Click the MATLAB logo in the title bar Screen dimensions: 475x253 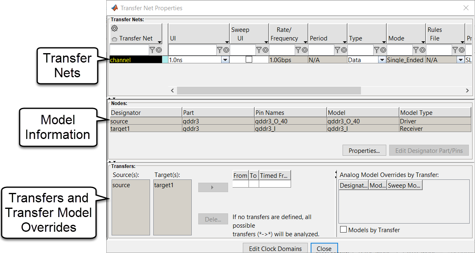pyautogui.click(x=114, y=8)
